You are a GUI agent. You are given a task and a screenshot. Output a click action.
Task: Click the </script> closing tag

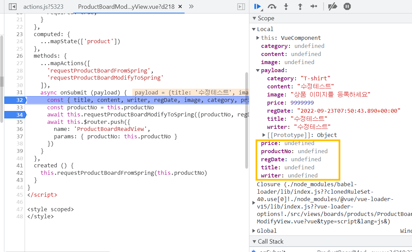point(42,195)
